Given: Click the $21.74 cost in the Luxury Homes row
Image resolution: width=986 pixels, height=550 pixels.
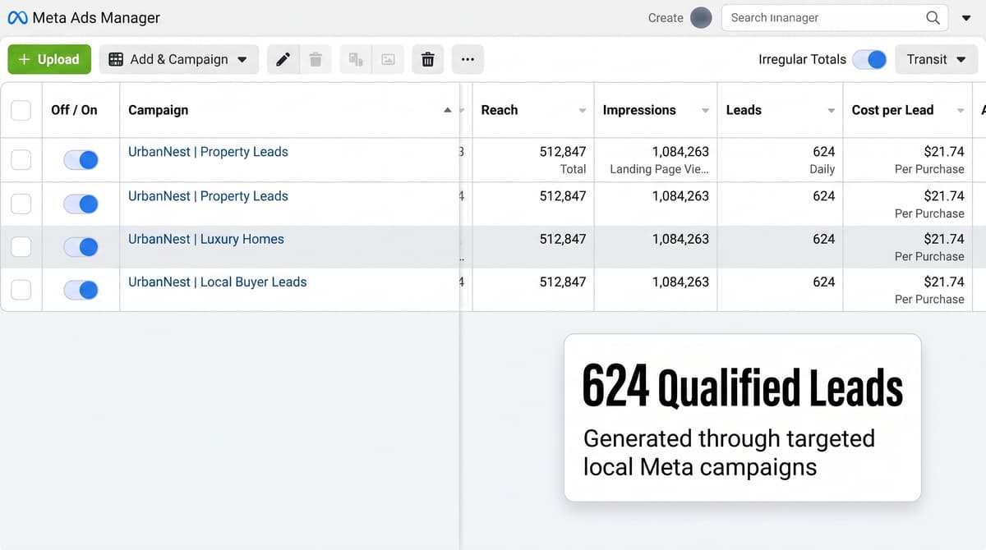Looking at the screenshot, I should coord(944,239).
